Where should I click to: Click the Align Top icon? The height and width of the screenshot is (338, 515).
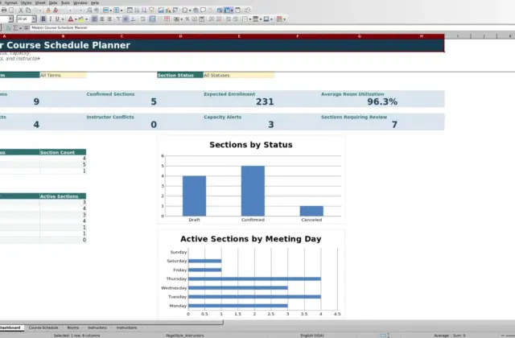[118, 19]
